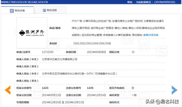Click the 申请人名称（中文） label
Screen dimensions: 182x107
(x=27, y=59)
